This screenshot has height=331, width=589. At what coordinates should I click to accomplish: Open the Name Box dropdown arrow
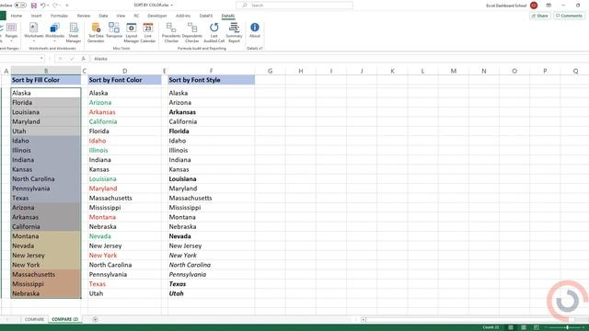41,59
